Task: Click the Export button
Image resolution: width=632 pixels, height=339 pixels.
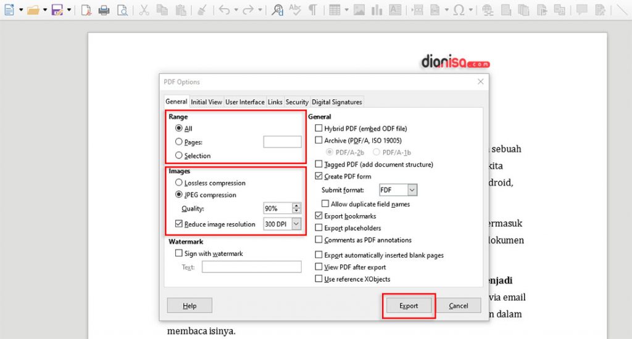Action: pyautogui.click(x=409, y=306)
